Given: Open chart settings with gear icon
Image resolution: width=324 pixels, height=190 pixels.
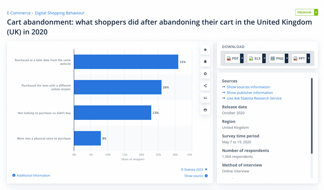Looking at the screenshot, I should pos(205,74).
